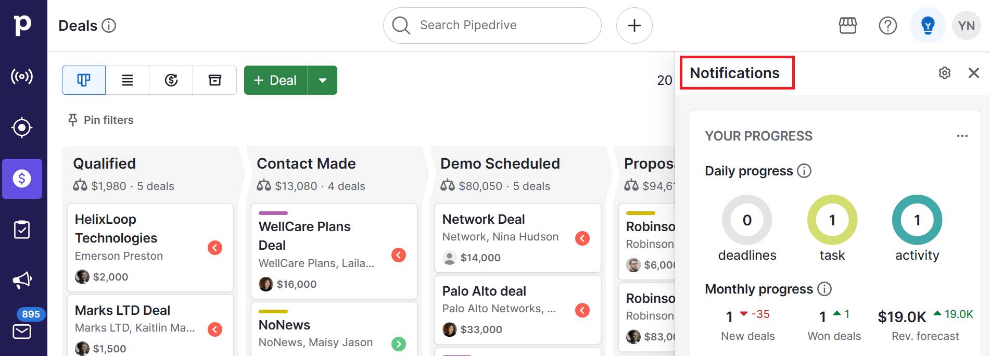
Task: Click the Search Pipedrive field
Action: 492,26
